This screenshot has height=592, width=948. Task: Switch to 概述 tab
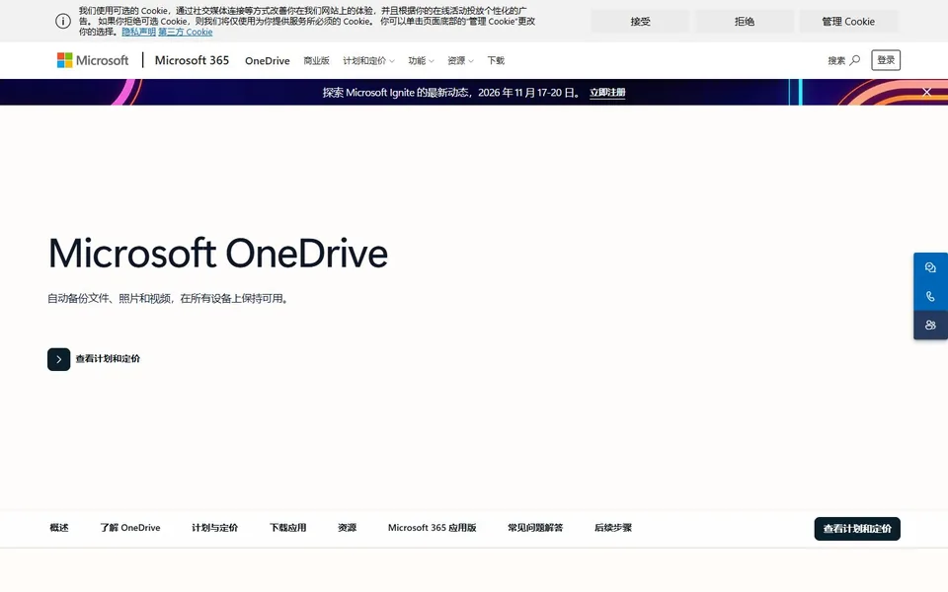(59, 527)
